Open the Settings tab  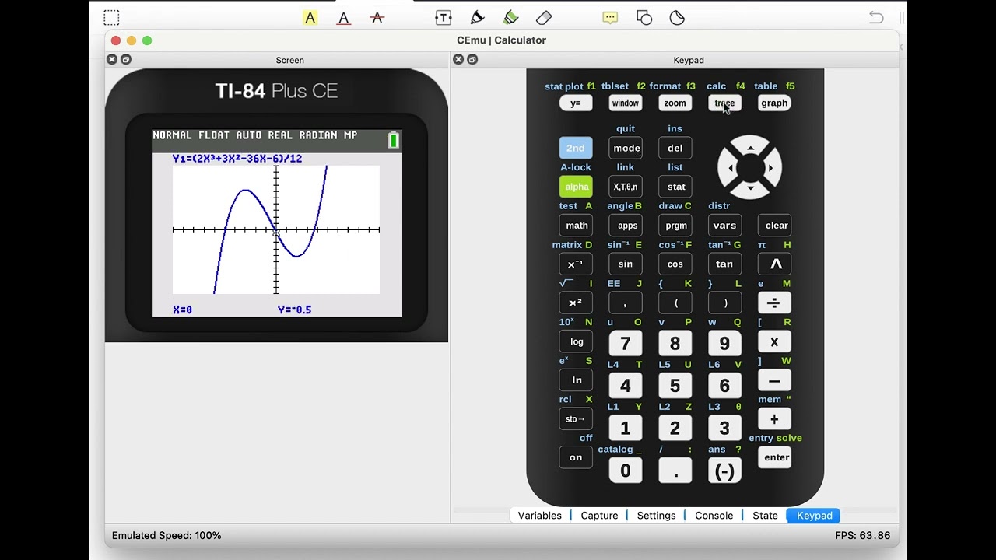point(656,515)
